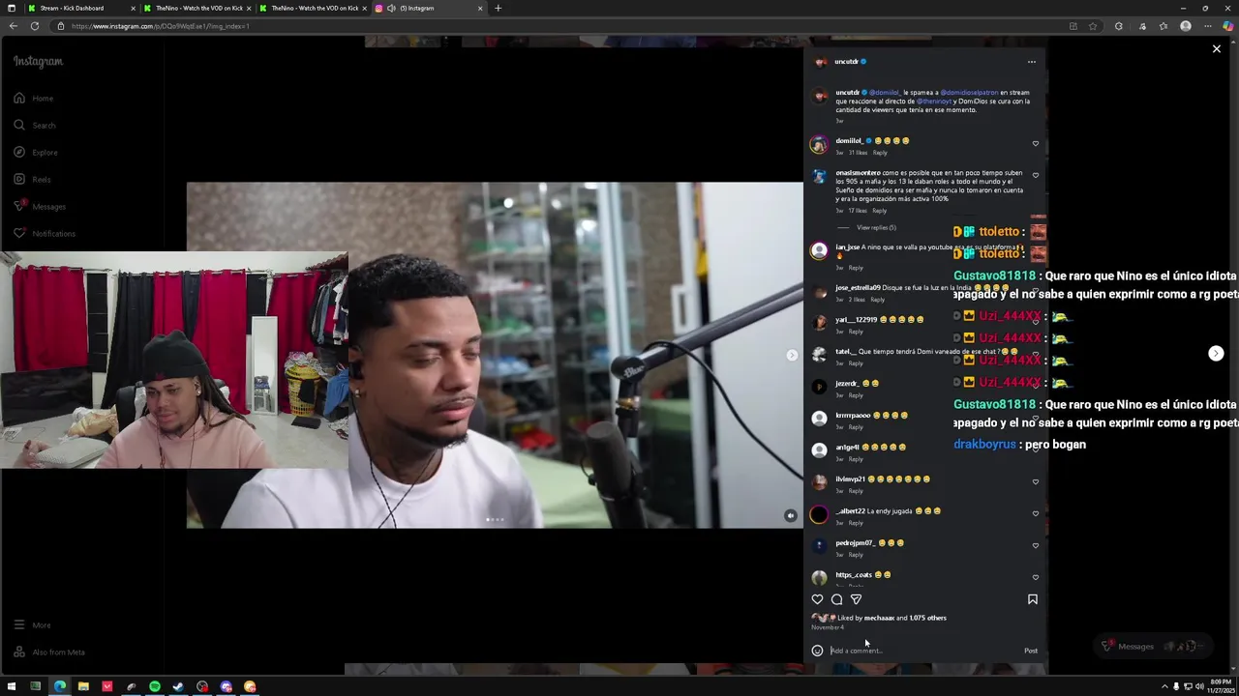
Task: Go to the Explore page
Action: point(35,152)
